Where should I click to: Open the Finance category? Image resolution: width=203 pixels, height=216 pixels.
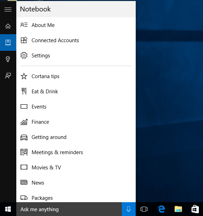76,122
